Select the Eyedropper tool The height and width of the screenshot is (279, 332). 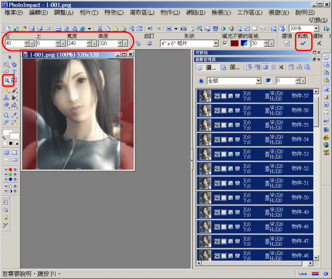point(14,115)
